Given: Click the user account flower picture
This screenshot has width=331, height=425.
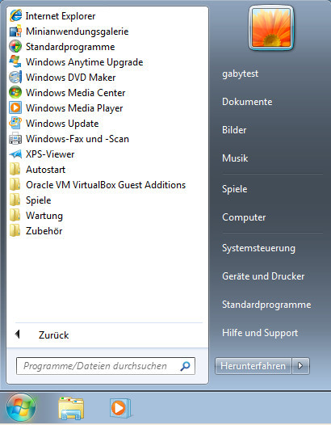Looking at the screenshot, I should [271, 28].
